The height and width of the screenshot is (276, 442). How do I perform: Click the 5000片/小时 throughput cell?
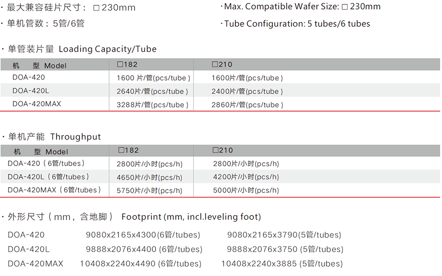[246, 190]
